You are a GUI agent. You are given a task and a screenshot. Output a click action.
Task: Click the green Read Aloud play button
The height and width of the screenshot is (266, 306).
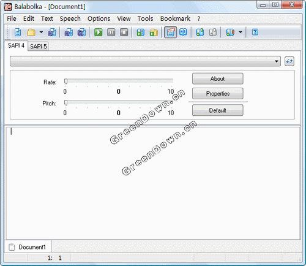98,32
